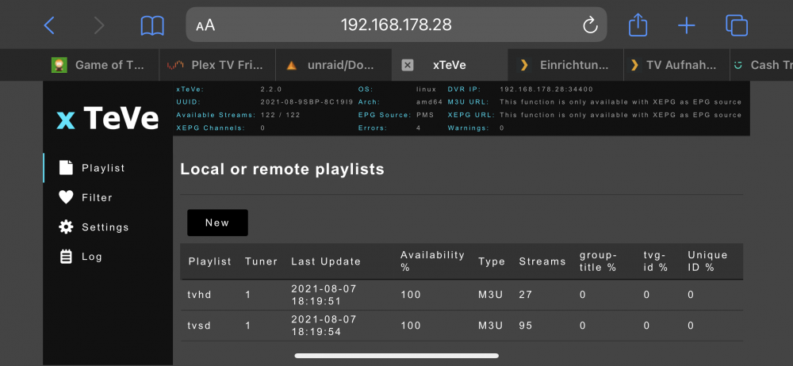Switch to the TV Aufnah... tab
This screenshot has height=366, width=793.
coord(676,65)
